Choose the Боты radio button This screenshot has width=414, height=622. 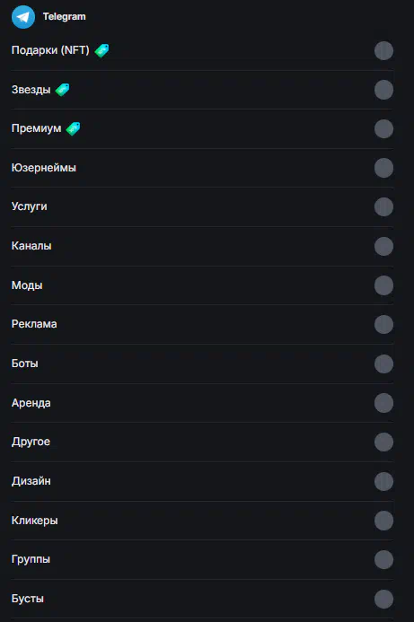[x=383, y=364]
